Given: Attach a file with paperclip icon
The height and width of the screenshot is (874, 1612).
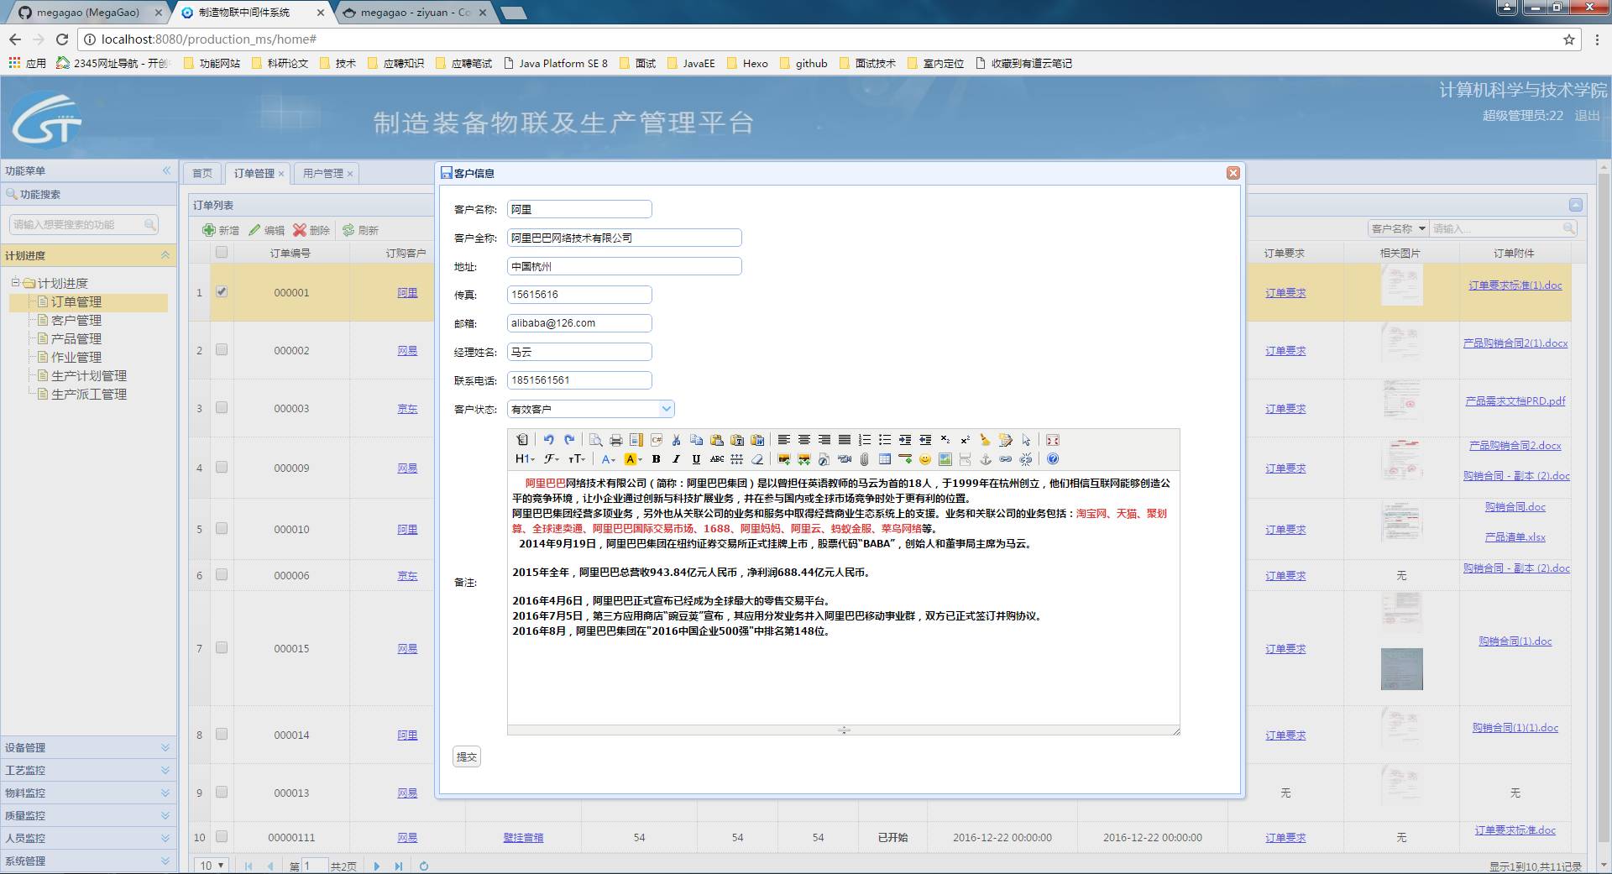Looking at the screenshot, I should tap(865, 459).
